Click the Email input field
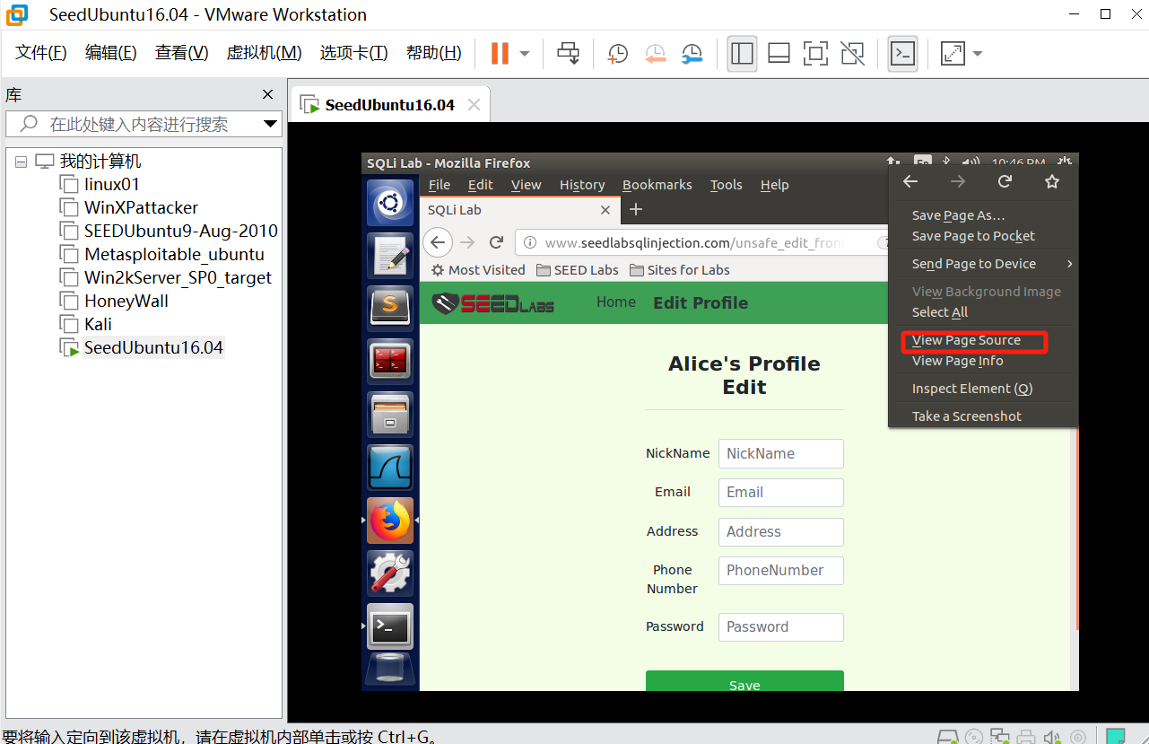1149x744 pixels. 781,493
